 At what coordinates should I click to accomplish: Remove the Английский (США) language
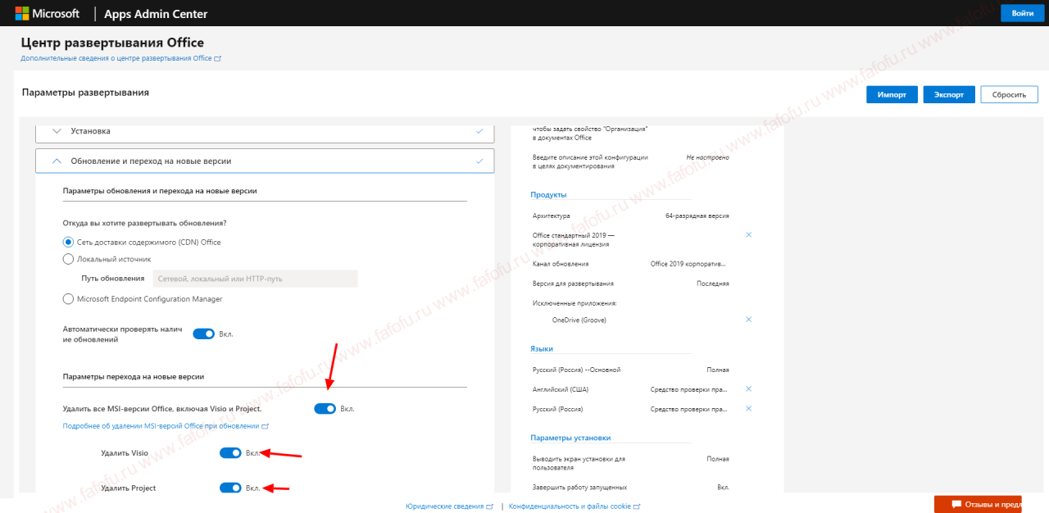pyautogui.click(x=748, y=389)
